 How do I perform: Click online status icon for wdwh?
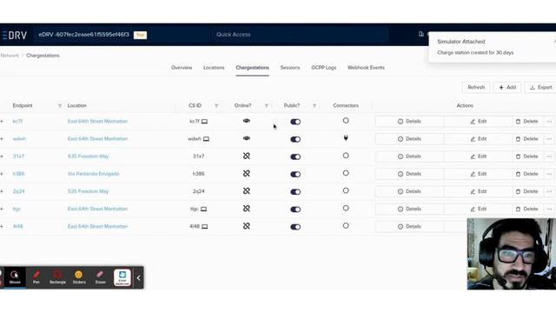tap(247, 138)
